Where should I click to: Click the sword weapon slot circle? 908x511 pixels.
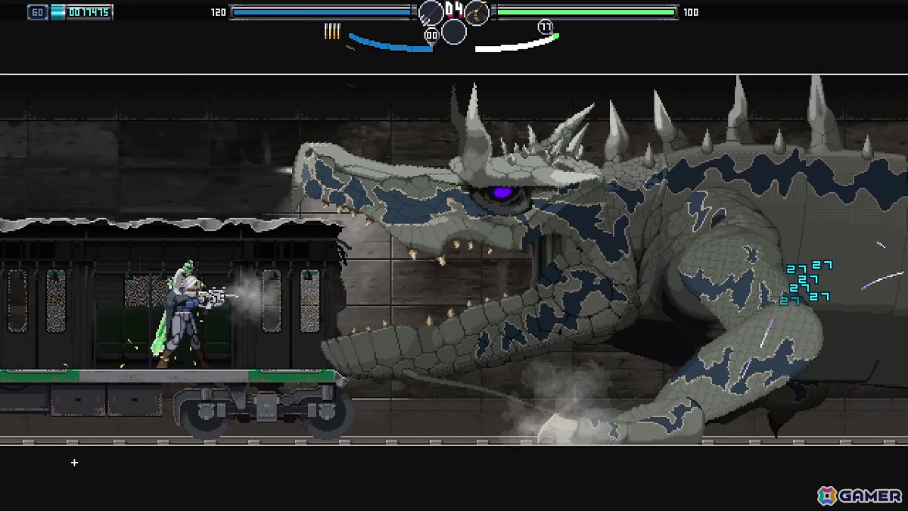click(x=431, y=13)
